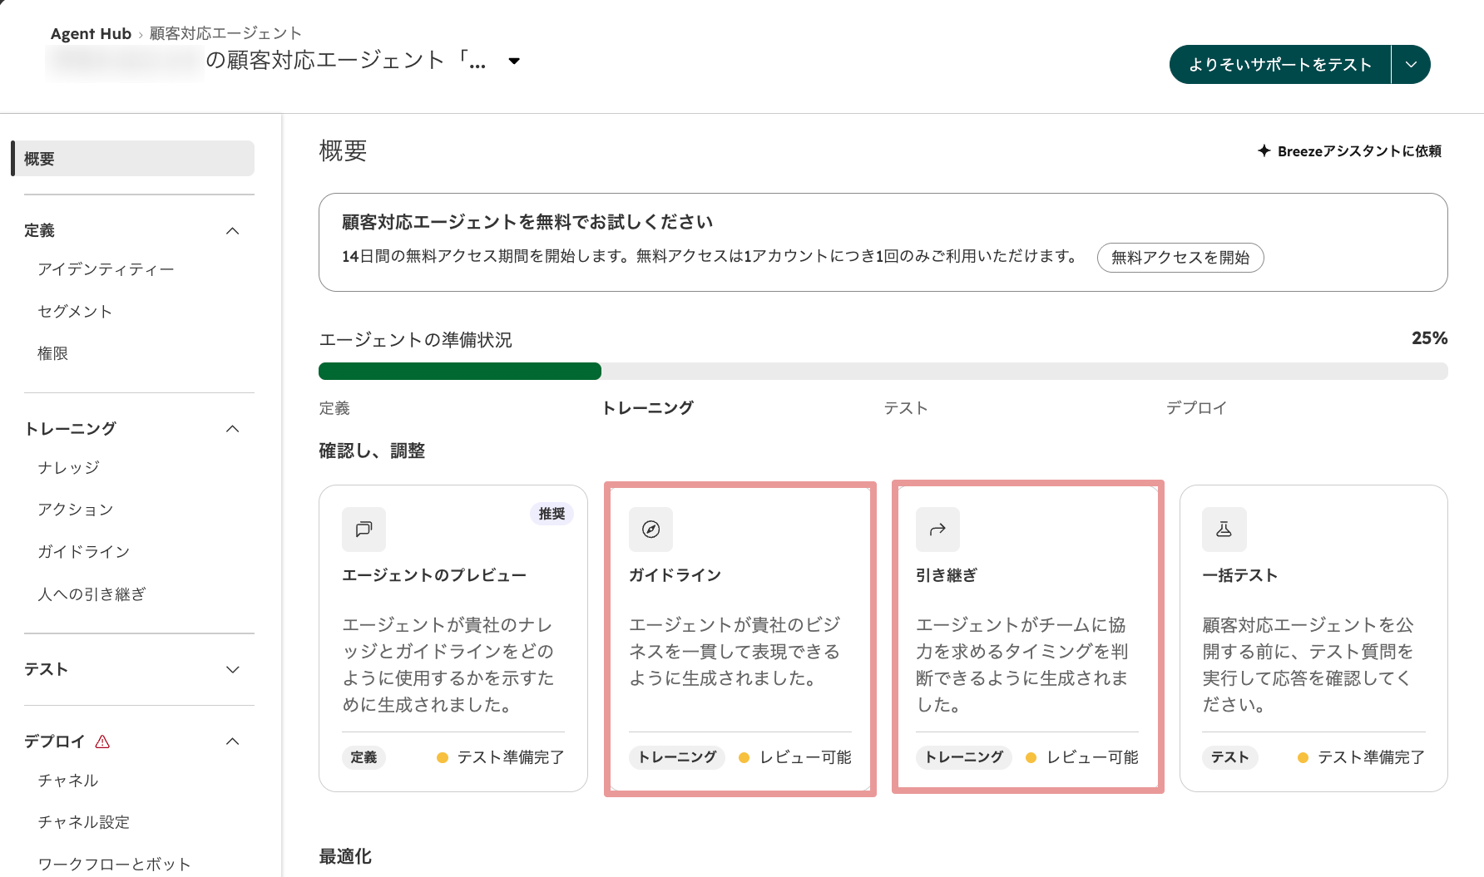Click 顧客対応エージェント breadcrumb

pos(225,33)
